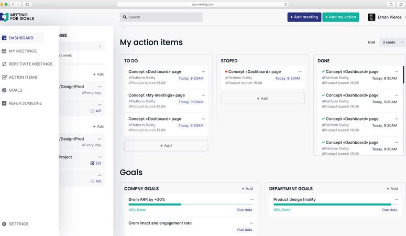The image size is (406, 236).
Task: Open Due data of engagement rate goal
Action: 245,230
